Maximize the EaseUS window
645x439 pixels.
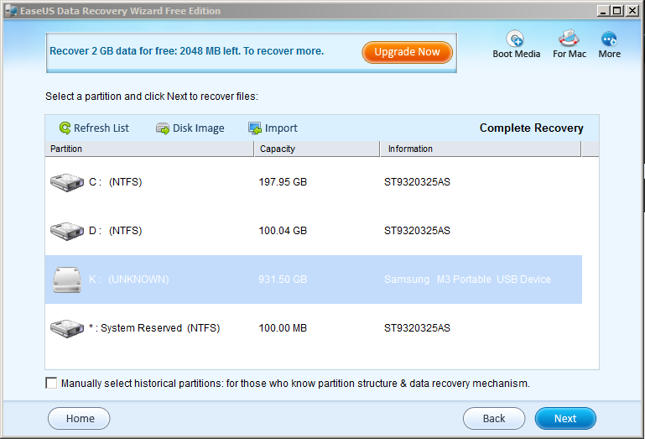point(616,11)
